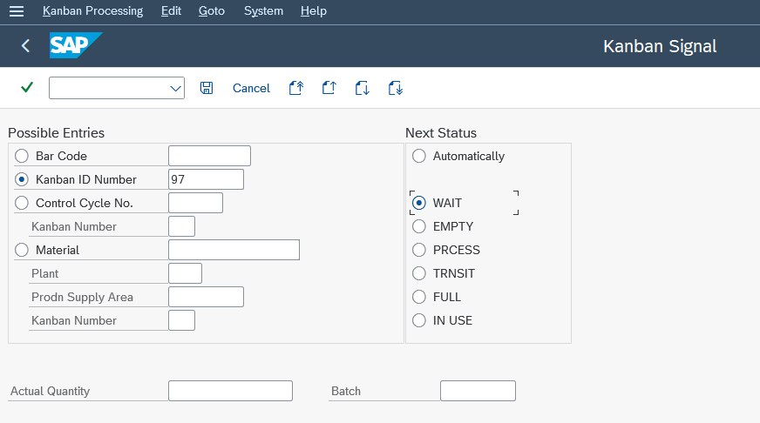760x423 pixels.
Task: Jump to last page icon
Action: (396, 88)
